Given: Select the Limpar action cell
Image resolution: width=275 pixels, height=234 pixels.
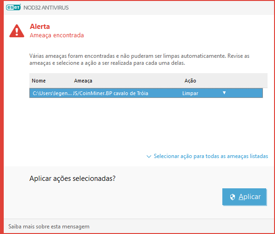Looking at the screenshot, I should click(x=190, y=93).
